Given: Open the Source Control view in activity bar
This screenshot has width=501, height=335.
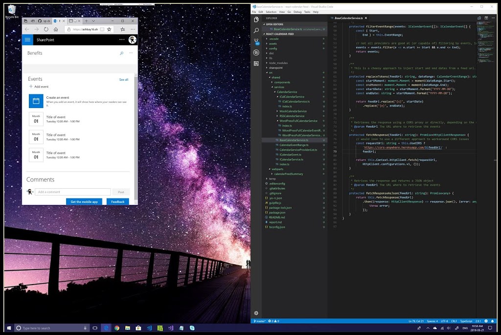Looking at the screenshot, I should (256, 42).
